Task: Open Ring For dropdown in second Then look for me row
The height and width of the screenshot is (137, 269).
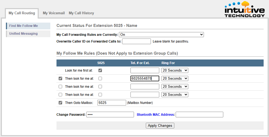Action: pyautogui.click(x=175, y=86)
